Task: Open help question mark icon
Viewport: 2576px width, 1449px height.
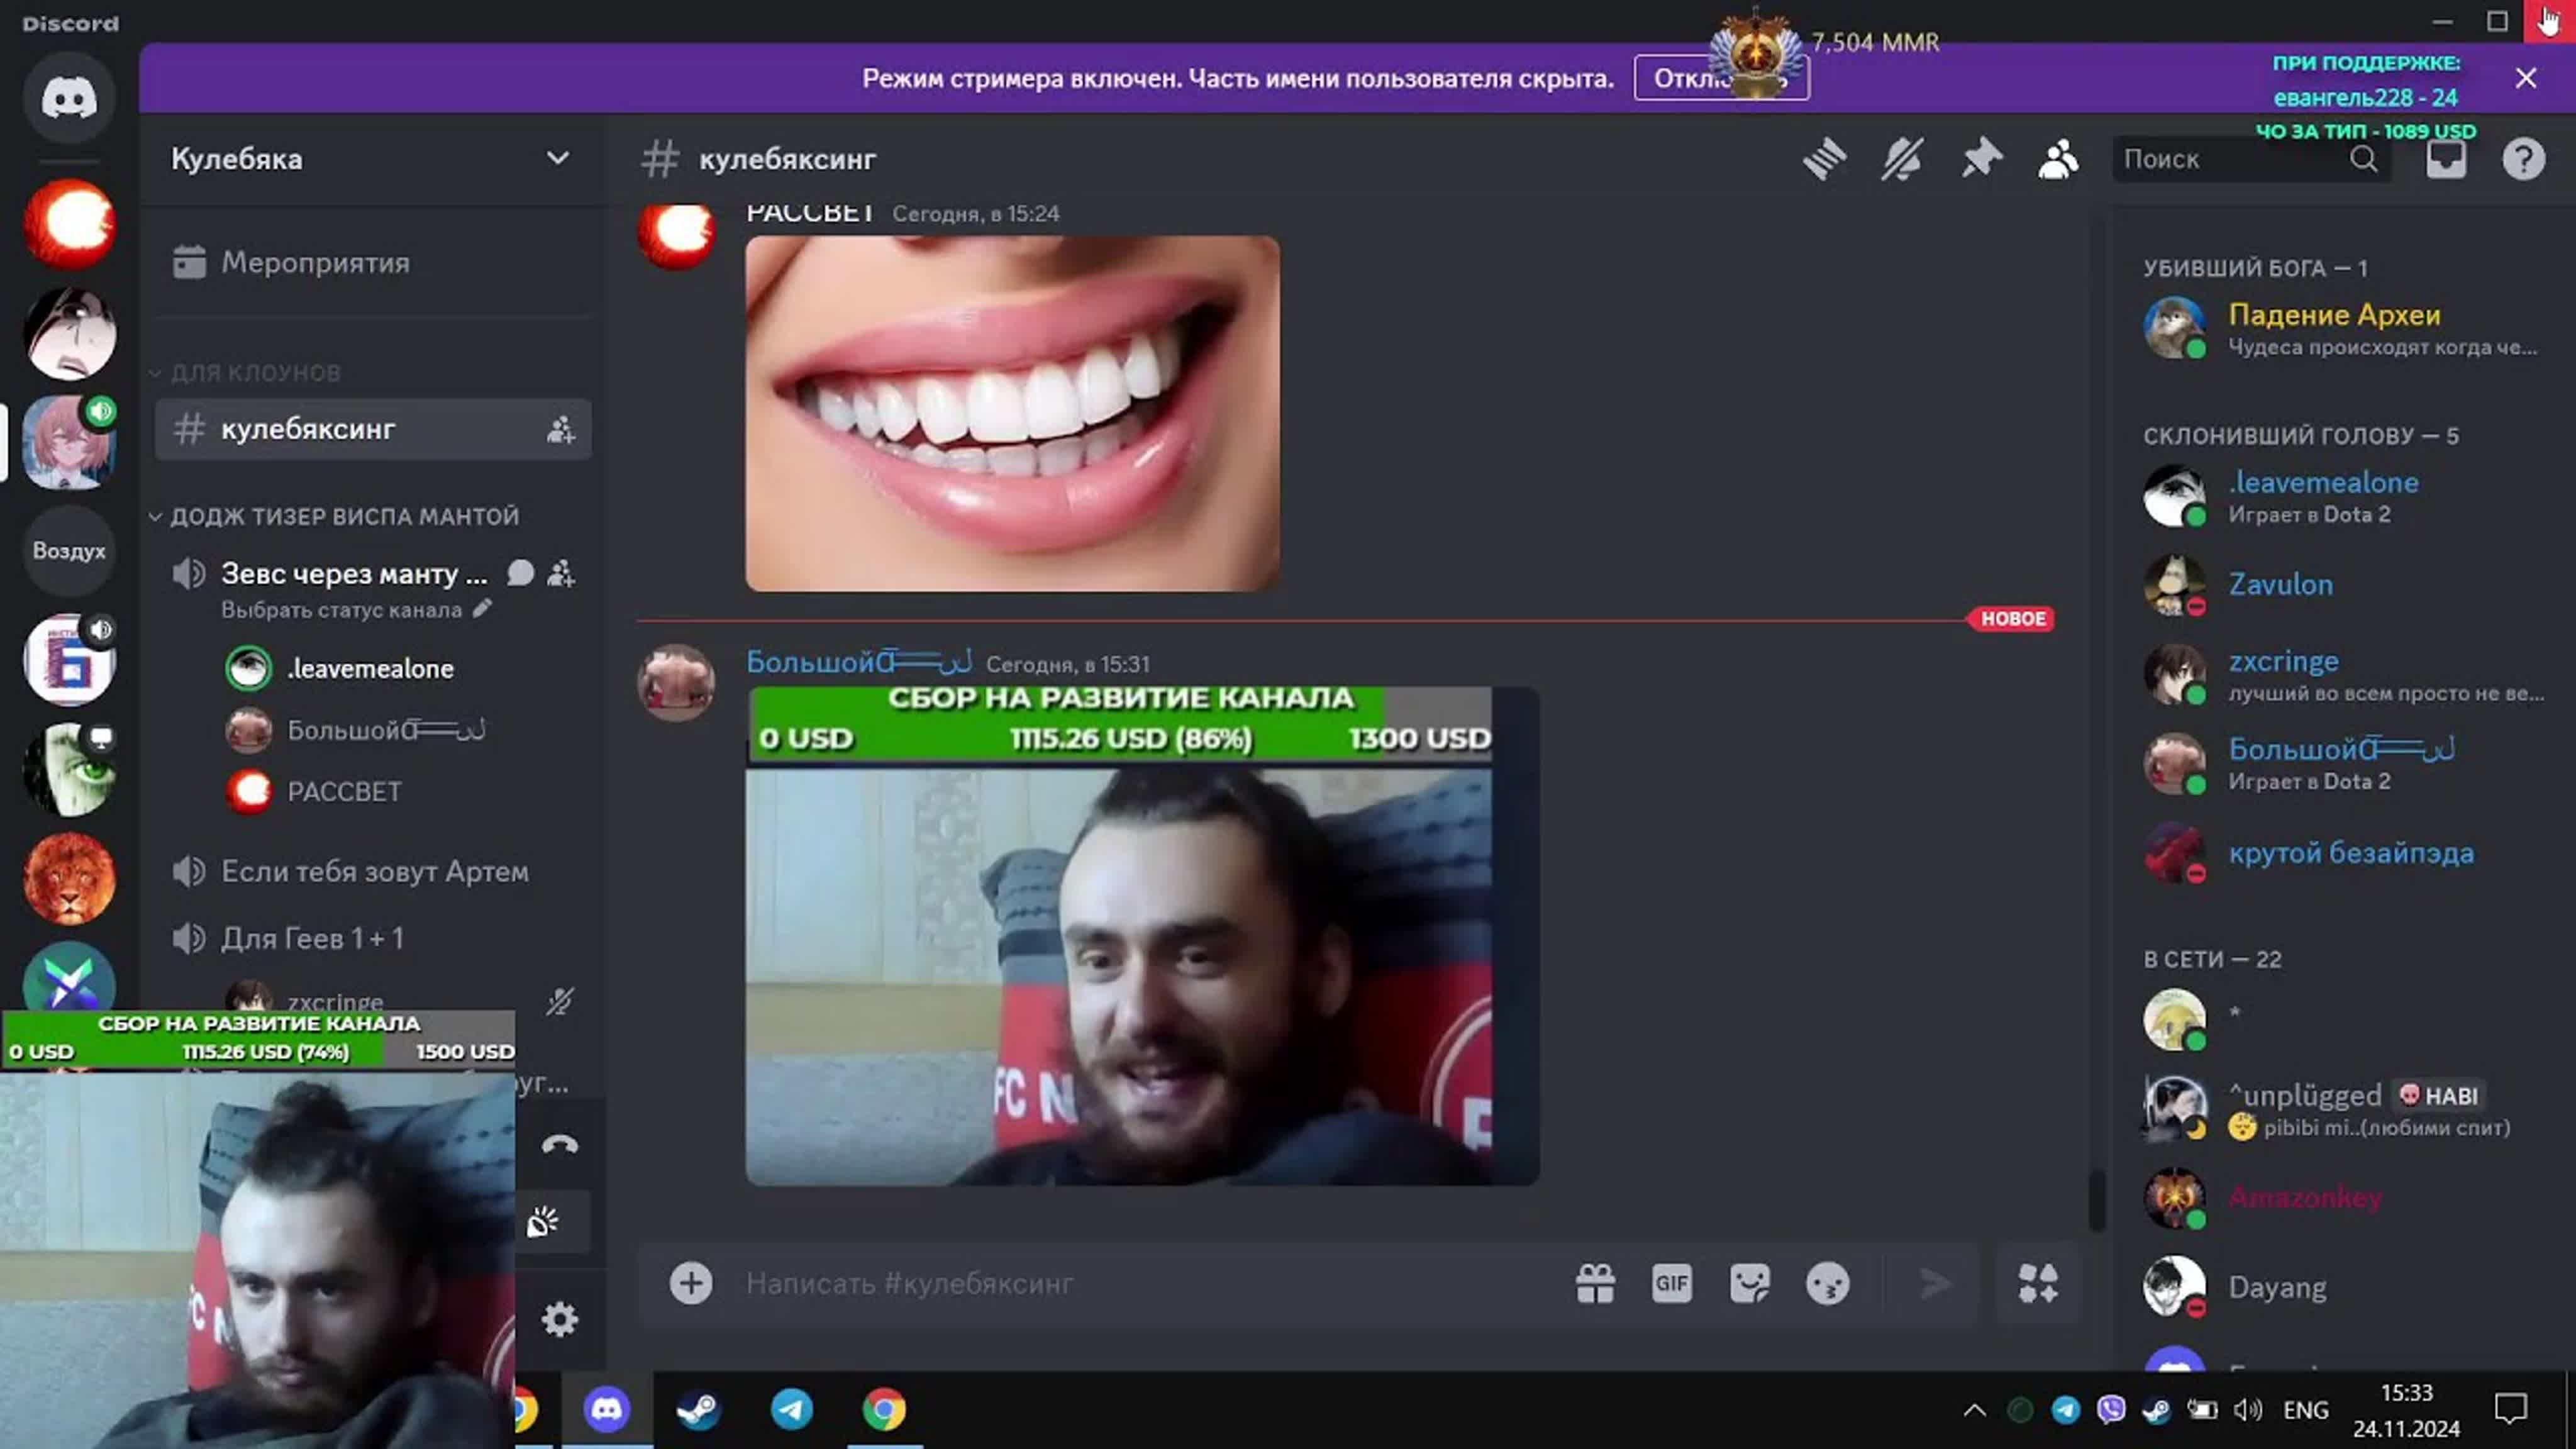Action: click(x=2523, y=159)
